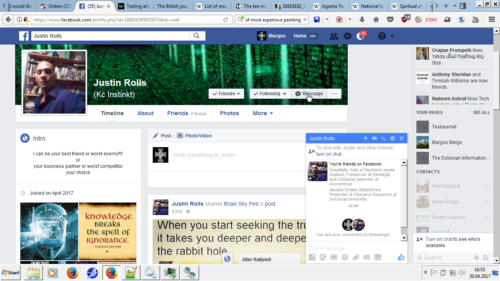500x281 pixels.
Task: Click the Firefox back arrow button
Action: pos(8,20)
